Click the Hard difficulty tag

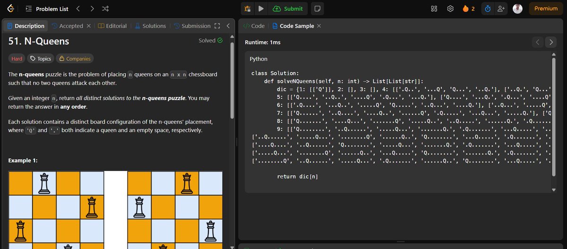(x=17, y=59)
